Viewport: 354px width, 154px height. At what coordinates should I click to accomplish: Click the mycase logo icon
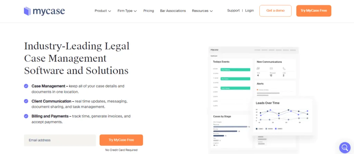[x=27, y=11]
